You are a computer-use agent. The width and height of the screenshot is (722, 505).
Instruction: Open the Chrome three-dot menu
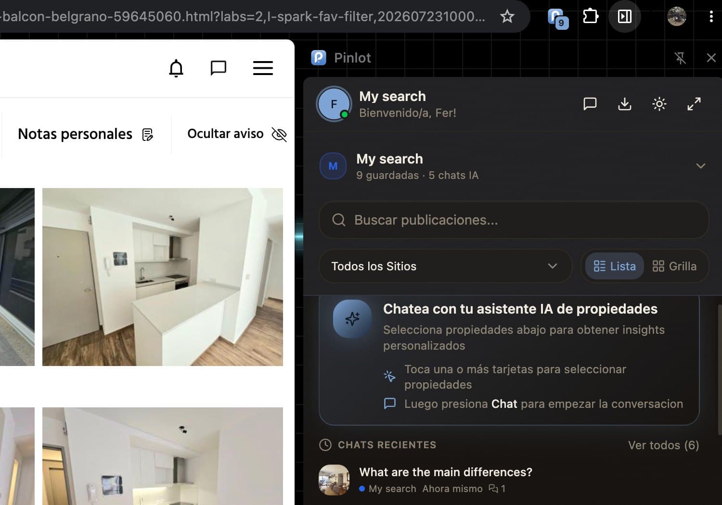coord(711,16)
